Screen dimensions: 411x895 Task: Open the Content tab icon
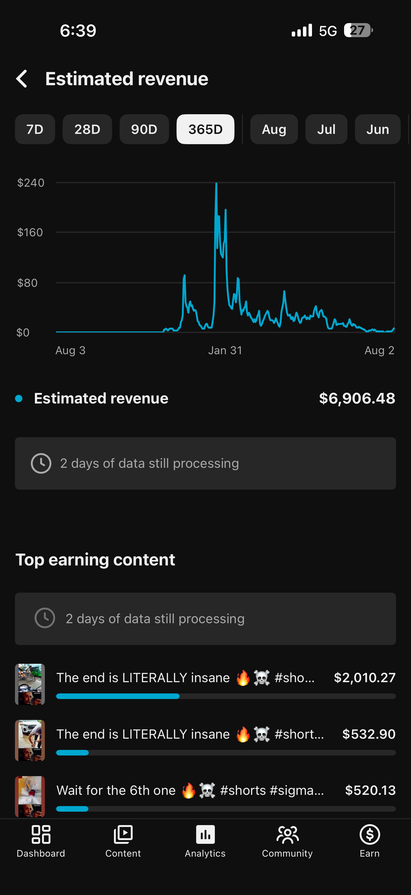(x=123, y=834)
